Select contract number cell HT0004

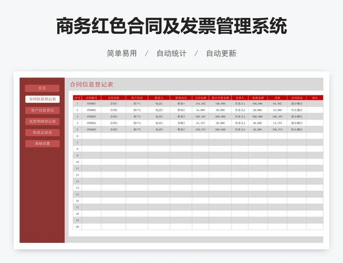[x=91, y=123]
